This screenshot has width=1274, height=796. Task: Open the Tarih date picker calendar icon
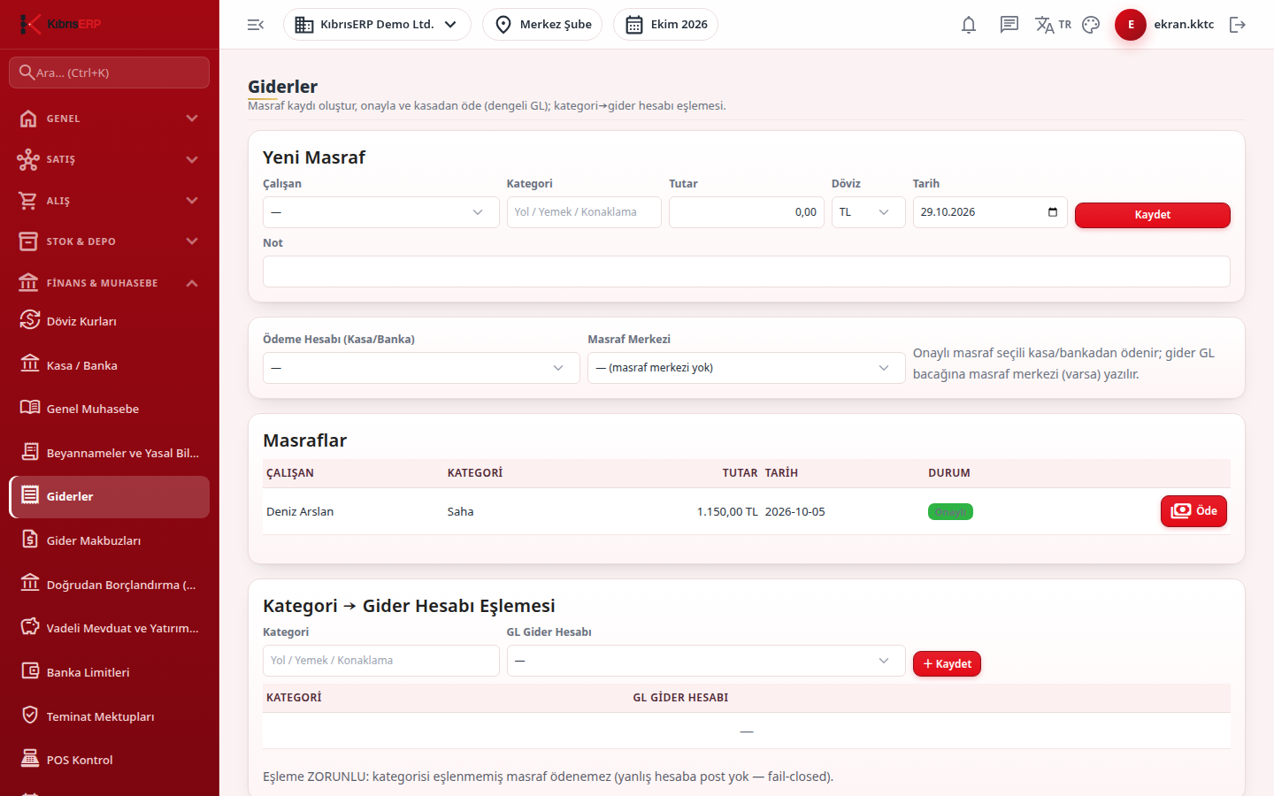pyautogui.click(x=1053, y=212)
